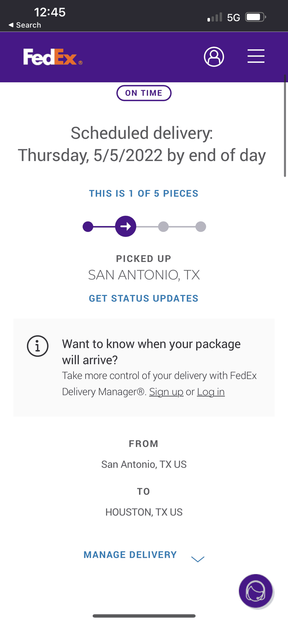Tap the ON TIME status badge
Image resolution: width=288 pixels, height=623 pixels.
click(x=144, y=93)
